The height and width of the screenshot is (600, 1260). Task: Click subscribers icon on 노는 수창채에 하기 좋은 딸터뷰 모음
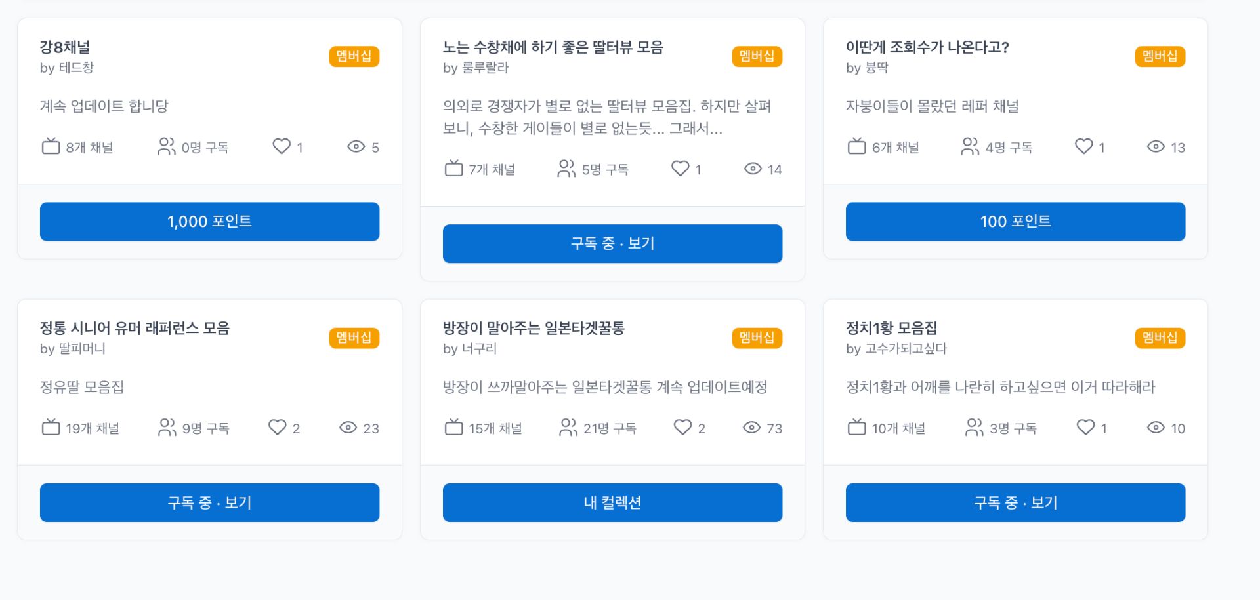pos(566,169)
